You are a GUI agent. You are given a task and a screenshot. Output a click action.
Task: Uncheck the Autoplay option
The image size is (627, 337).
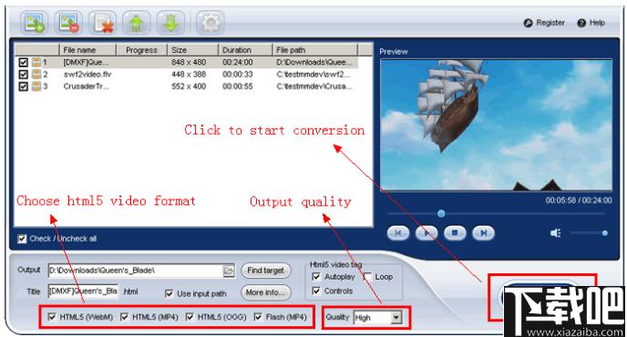[316, 277]
